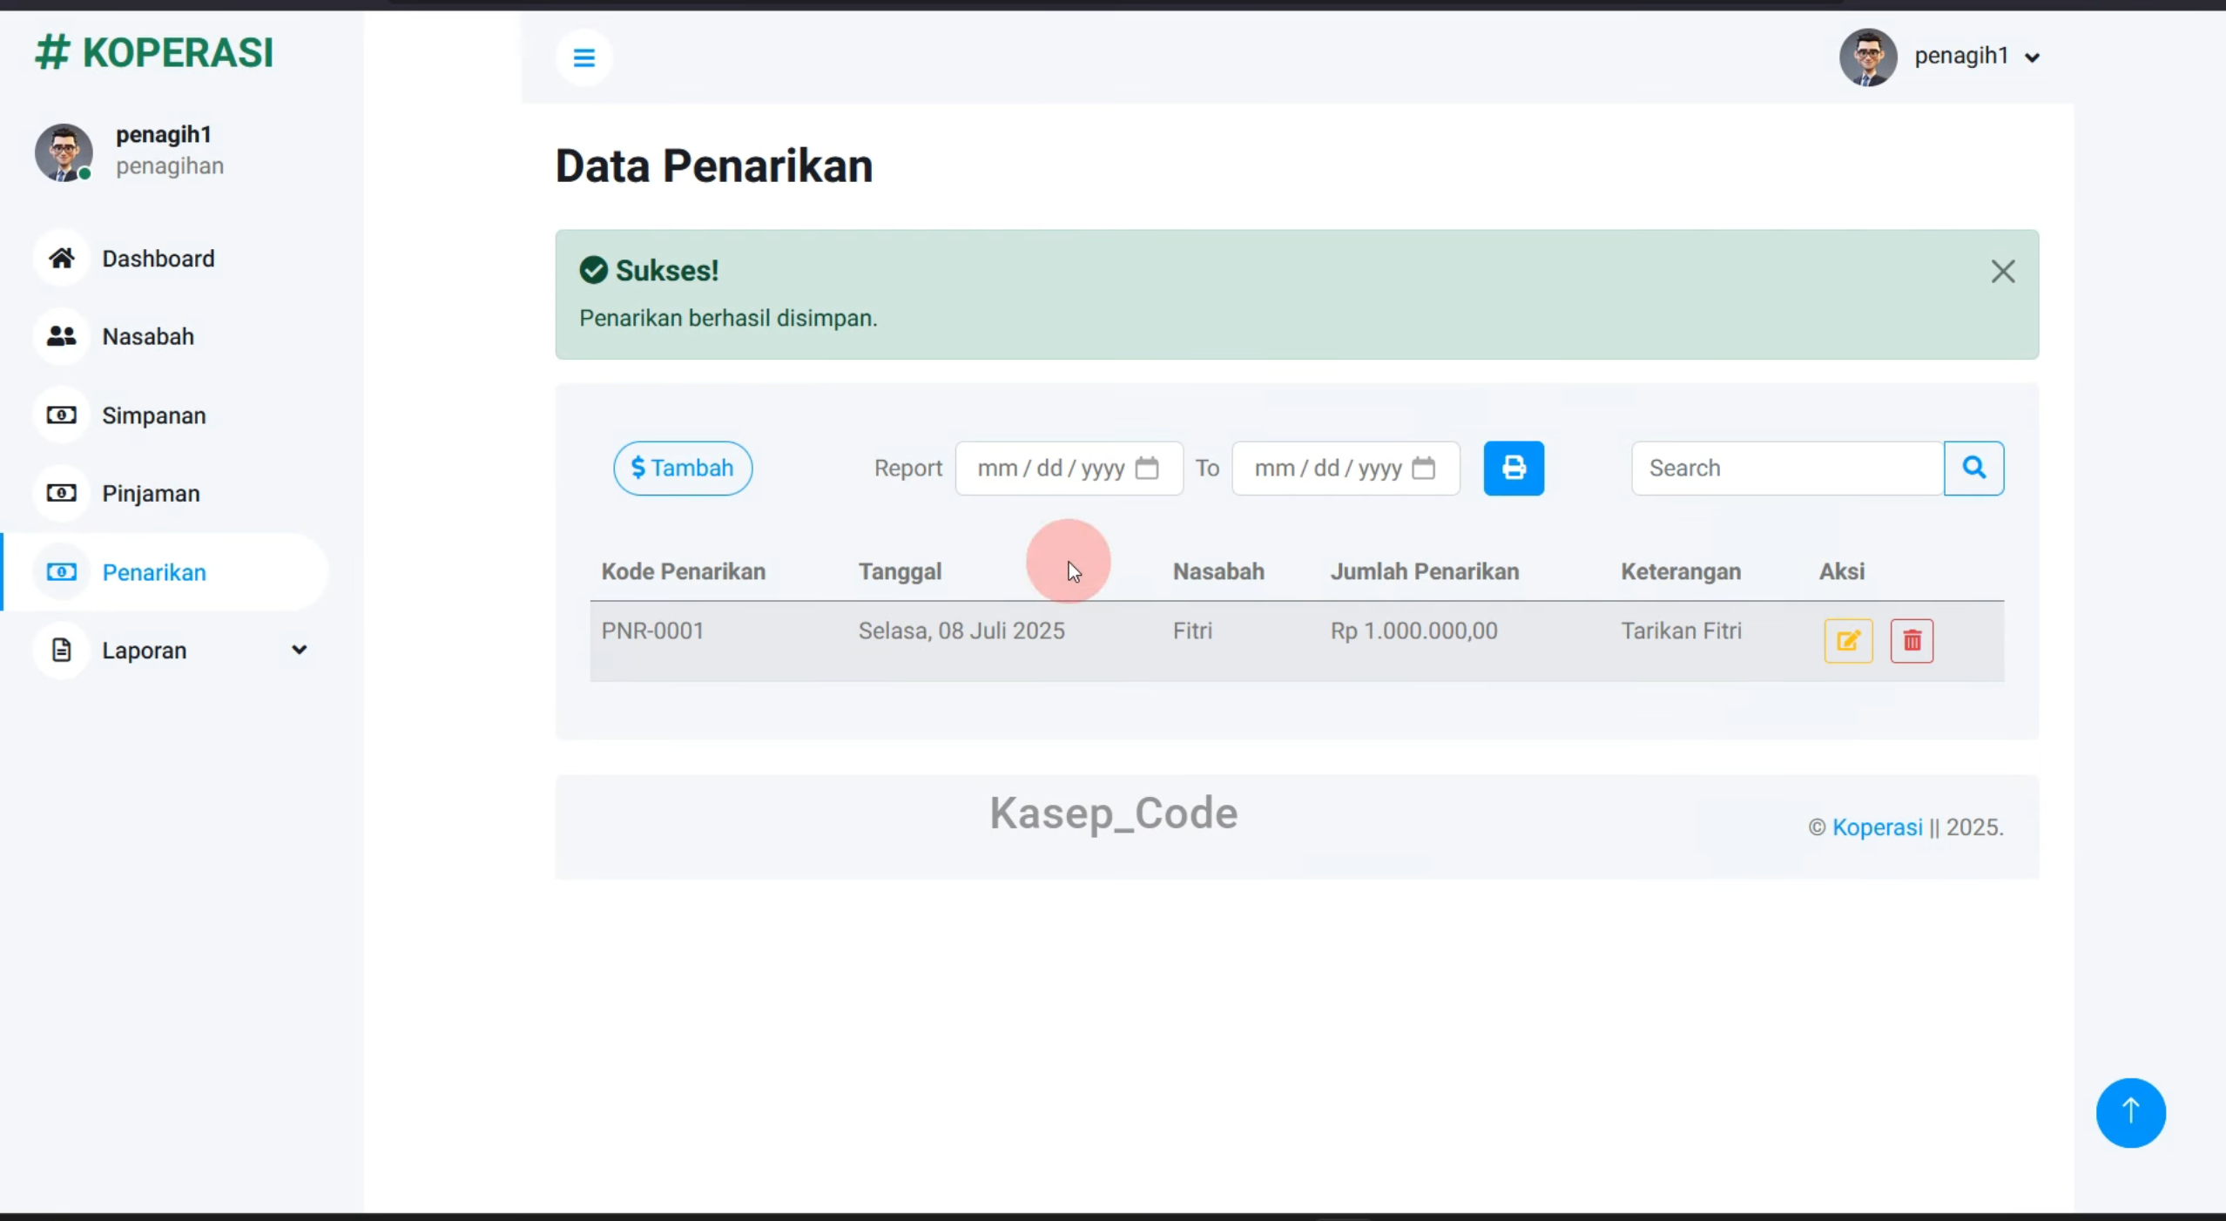Click the Tambah button
2226x1221 pixels.
[x=683, y=469]
